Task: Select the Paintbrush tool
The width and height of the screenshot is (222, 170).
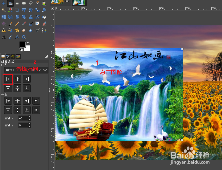Action: click(x=10, y=24)
